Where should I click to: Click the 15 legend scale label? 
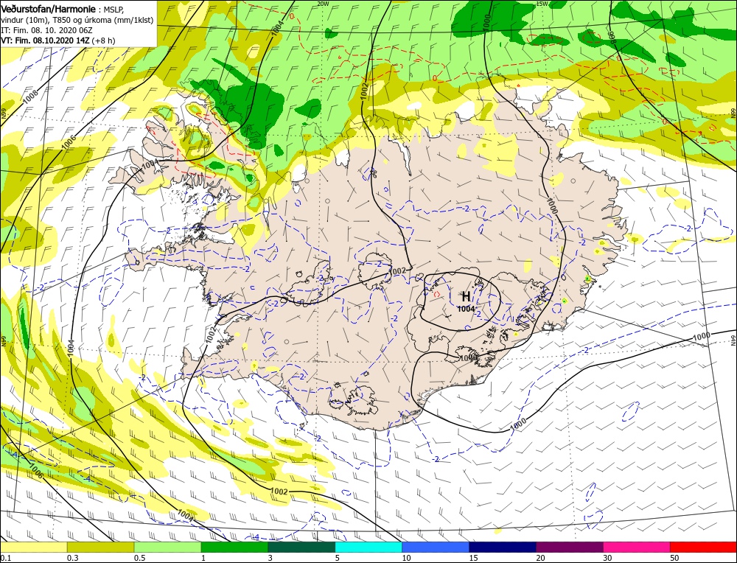point(474,558)
